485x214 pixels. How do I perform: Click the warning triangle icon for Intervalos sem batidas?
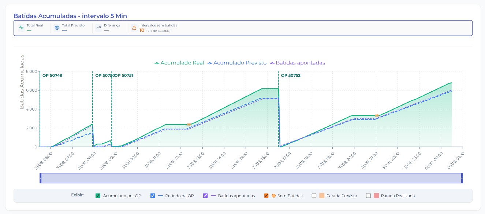134,28
